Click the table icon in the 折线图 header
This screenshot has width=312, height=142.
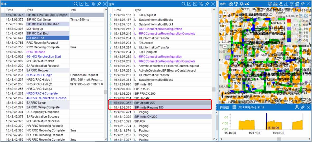(x=234, y=107)
